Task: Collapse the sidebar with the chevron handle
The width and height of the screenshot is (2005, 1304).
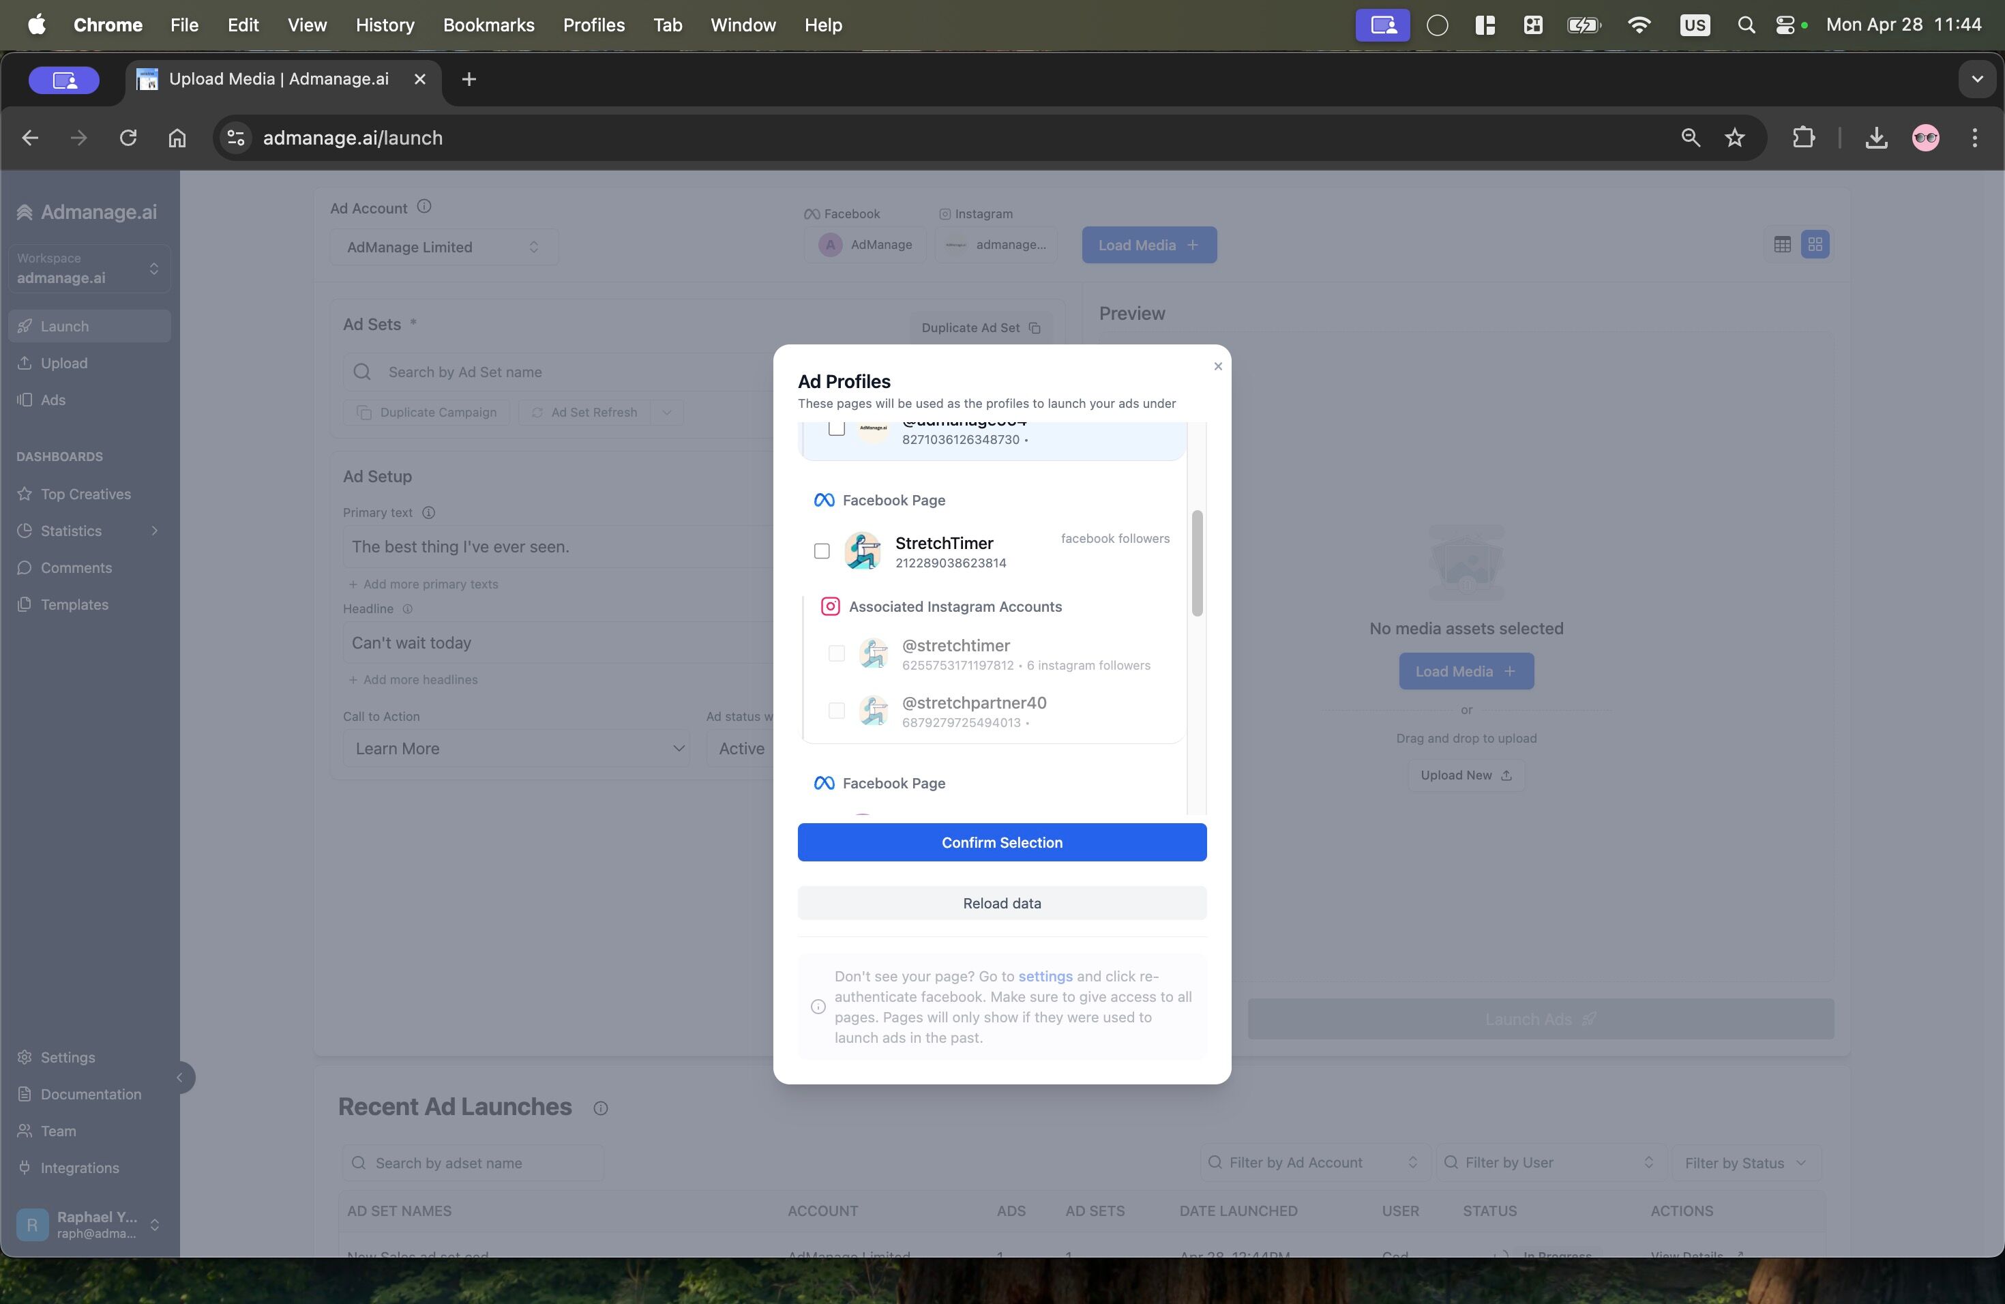Action: click(x=179, y=1078)
